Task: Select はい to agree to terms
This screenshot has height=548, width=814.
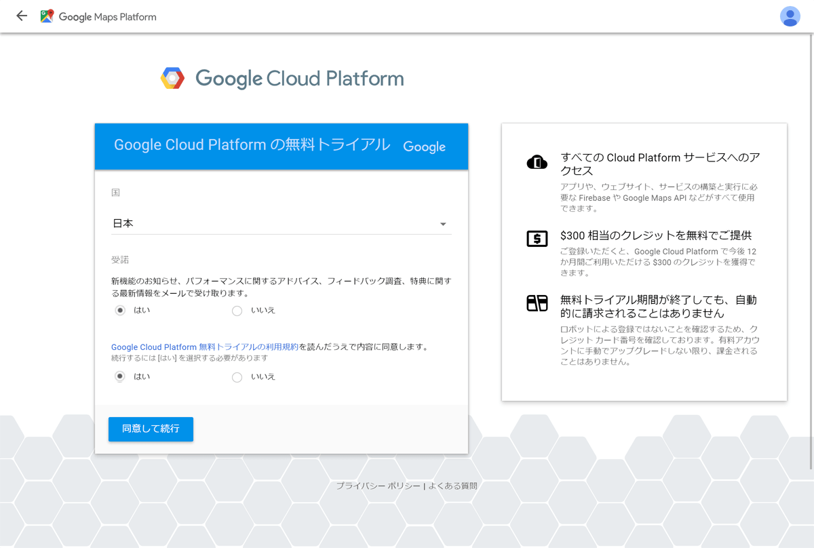Action: pos(120,376)
